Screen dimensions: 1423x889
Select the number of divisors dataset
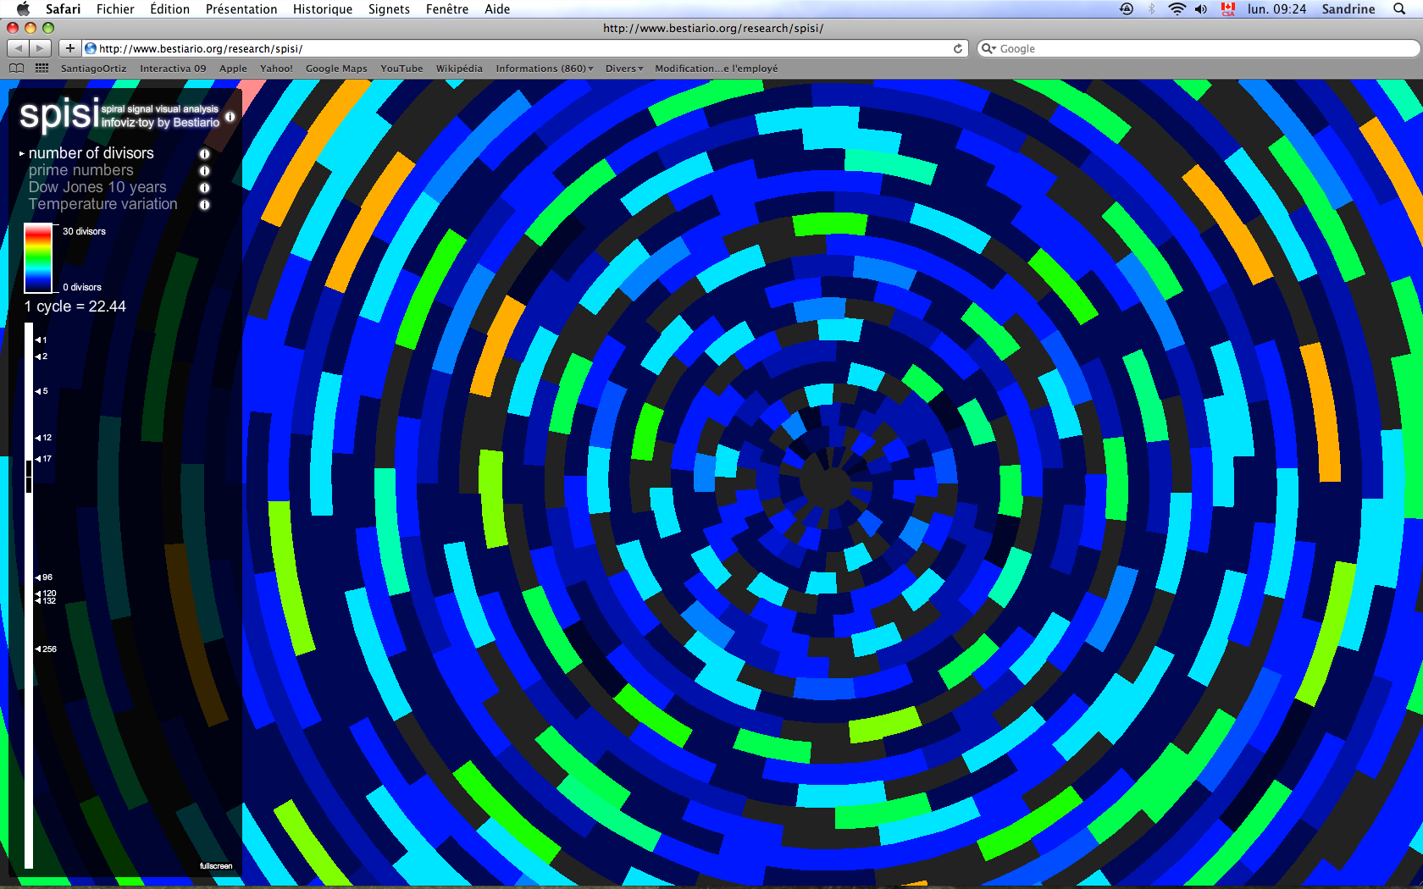coord(91,153)
